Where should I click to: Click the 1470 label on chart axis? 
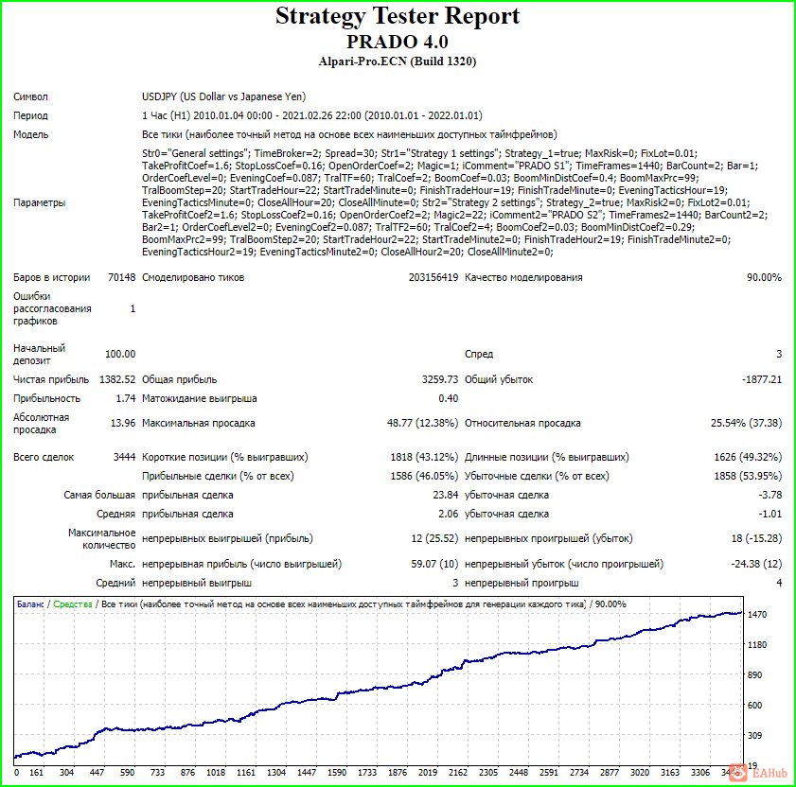coord(757,615)
